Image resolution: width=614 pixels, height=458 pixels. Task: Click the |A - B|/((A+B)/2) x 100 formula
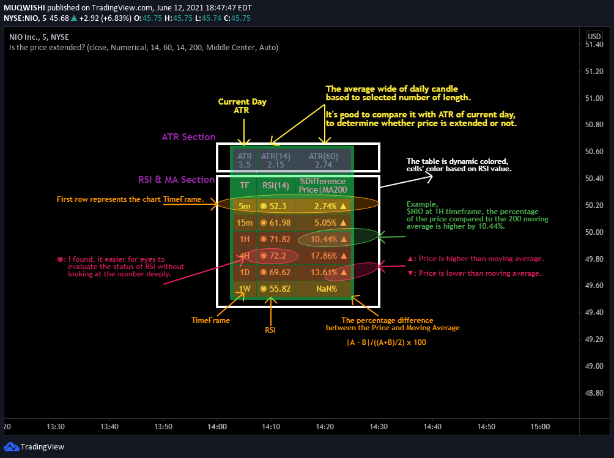tap(387, 342)
